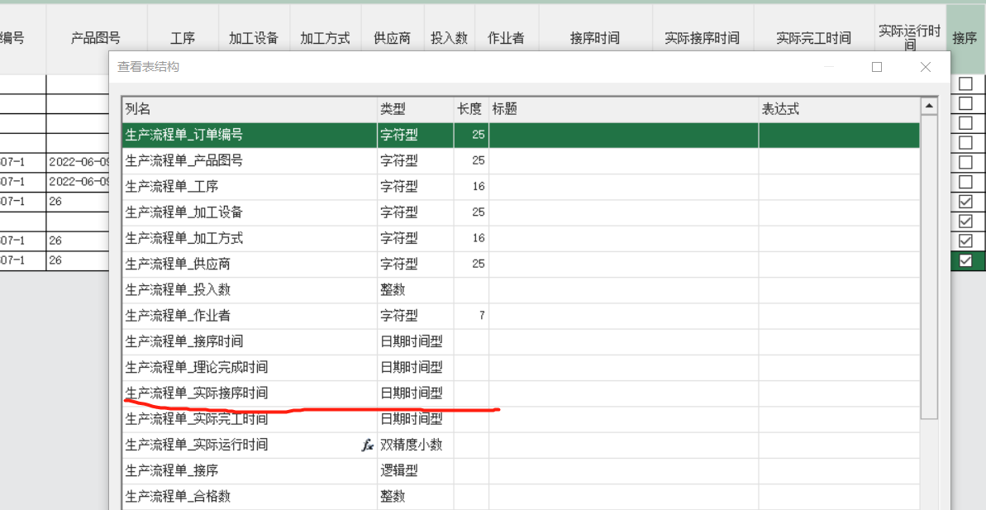Click the 长度 column header

(469, 109)
